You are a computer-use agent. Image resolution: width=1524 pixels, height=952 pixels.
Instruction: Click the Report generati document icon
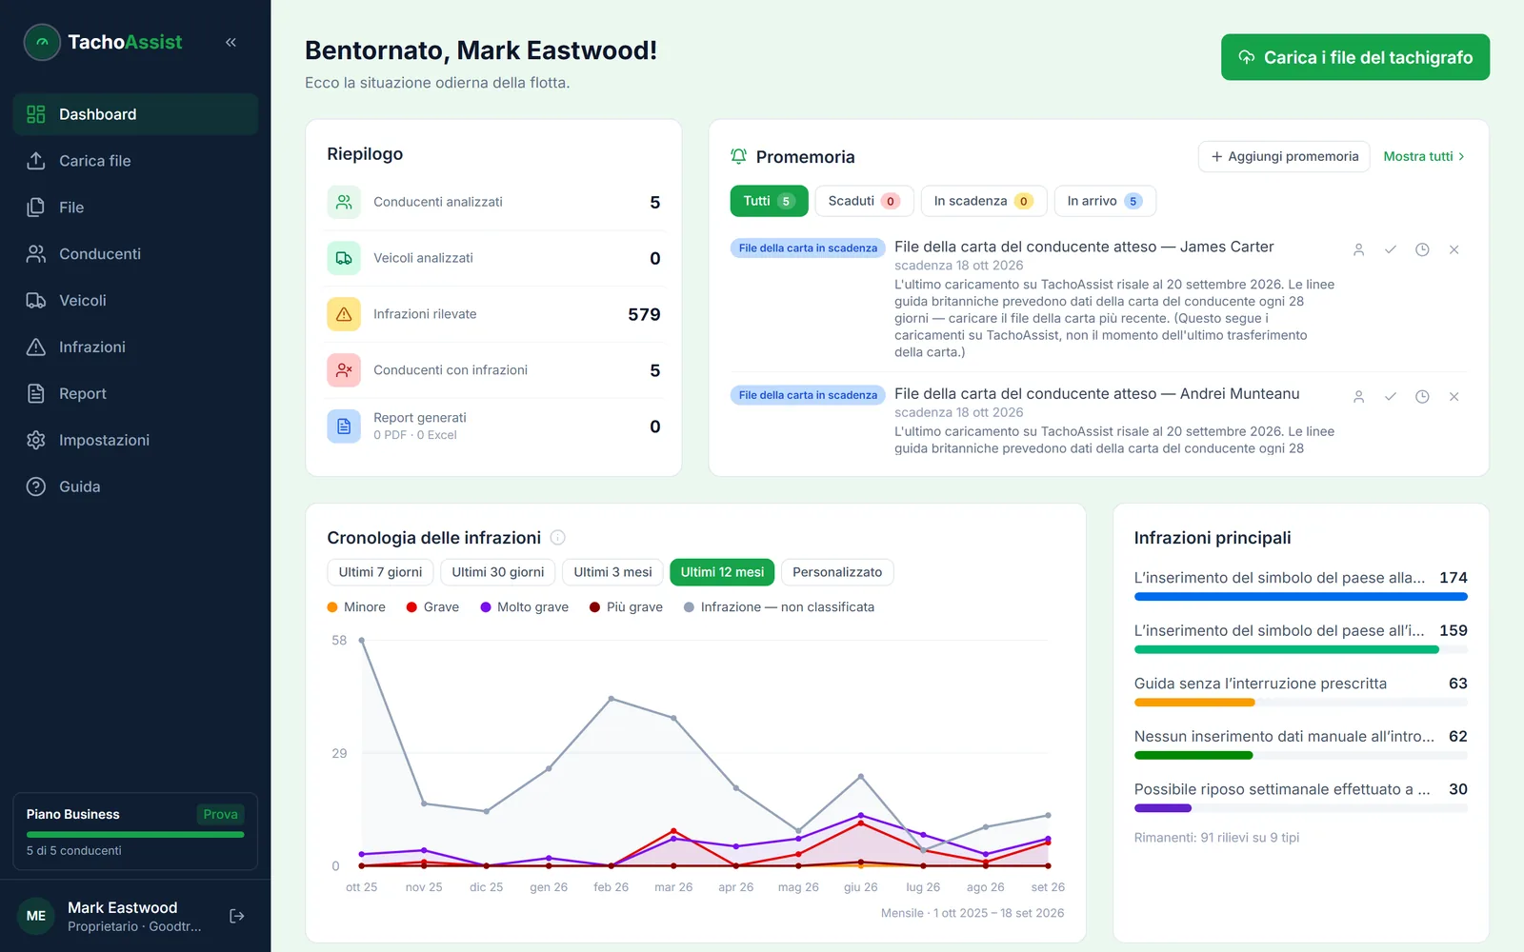(x=344, y=426)
